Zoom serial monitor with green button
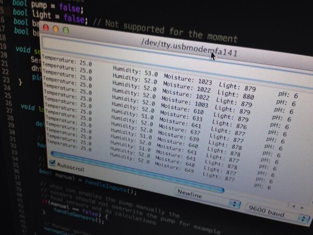 66,30
